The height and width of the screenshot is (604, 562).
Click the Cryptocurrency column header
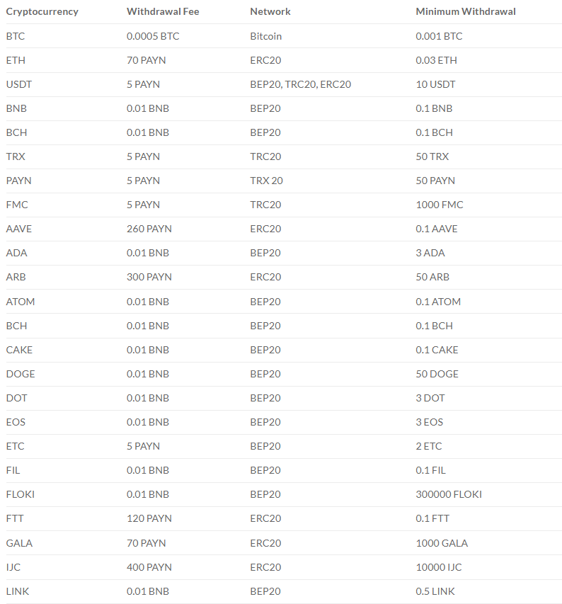click(x=42, y=11)
